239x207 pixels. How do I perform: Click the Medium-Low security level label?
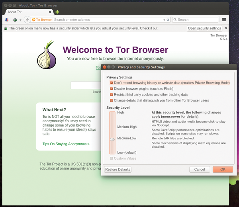coord(127,138)
